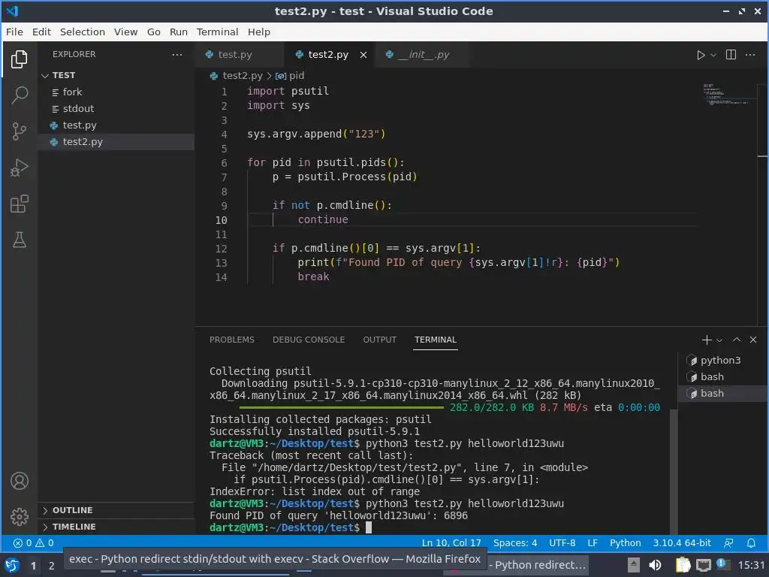Image resolution: width=769 pixels, height=577 pixels.
Task: Open the View menu
Action: 125,32
